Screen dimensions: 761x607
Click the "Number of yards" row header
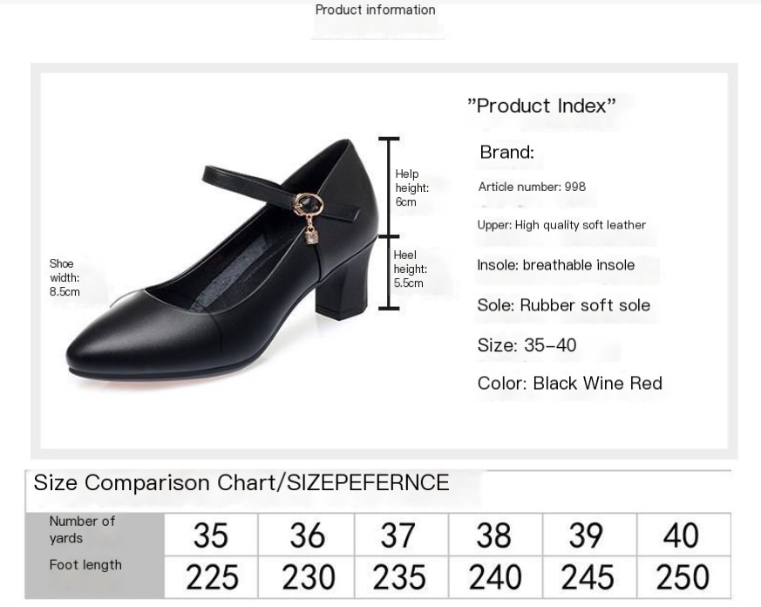pyautogui.click(x=82, y=529)
